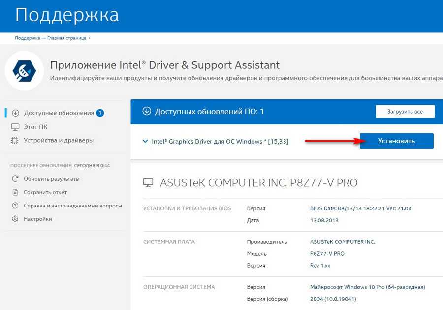
Task: Click the chip icon for Устройства и драйверы
Action: 14,140
